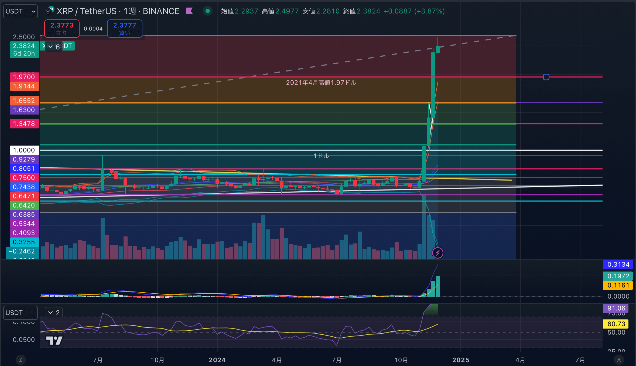Click the 0.7500 red price label
This screenshot has height=366, width=636.
(24, 178)
